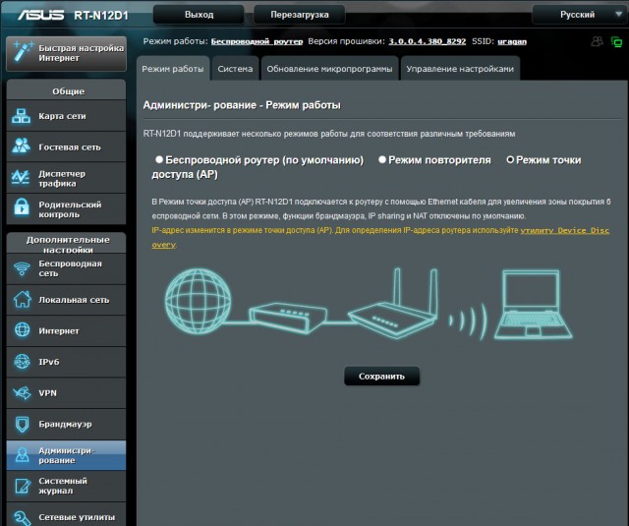The width and height of the screenshot is (629, 526).
Task: Select Режим повторителя radio button
Action: pyautogui.click(x=382, y=159)
